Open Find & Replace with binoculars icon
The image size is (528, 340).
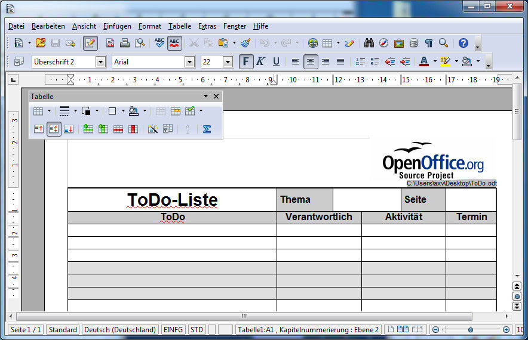click(369, 43)
